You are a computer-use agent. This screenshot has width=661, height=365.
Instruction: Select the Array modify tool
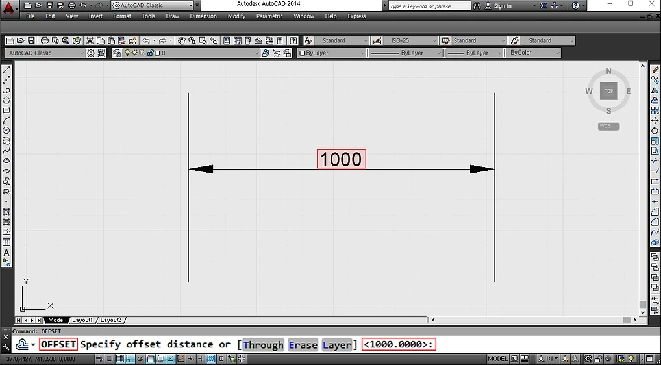pos(655,110)
